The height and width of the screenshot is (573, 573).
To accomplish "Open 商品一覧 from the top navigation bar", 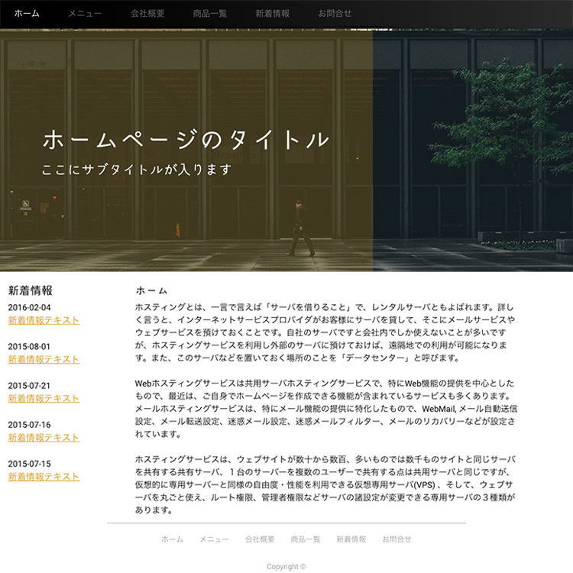I will 210,14.
